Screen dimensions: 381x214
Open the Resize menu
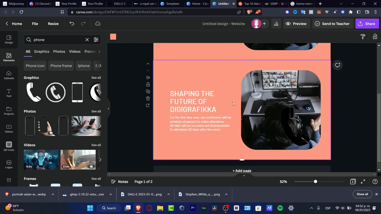pos(53,24)
